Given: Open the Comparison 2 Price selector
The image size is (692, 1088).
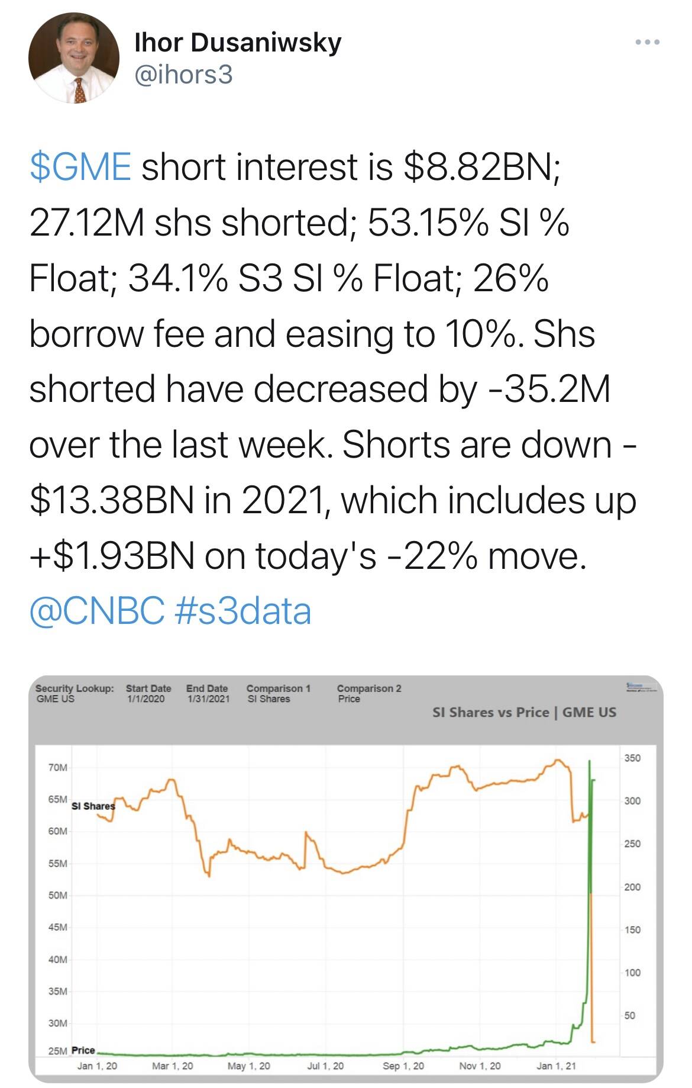Looking at the screenshot, I should pos(369,693).
